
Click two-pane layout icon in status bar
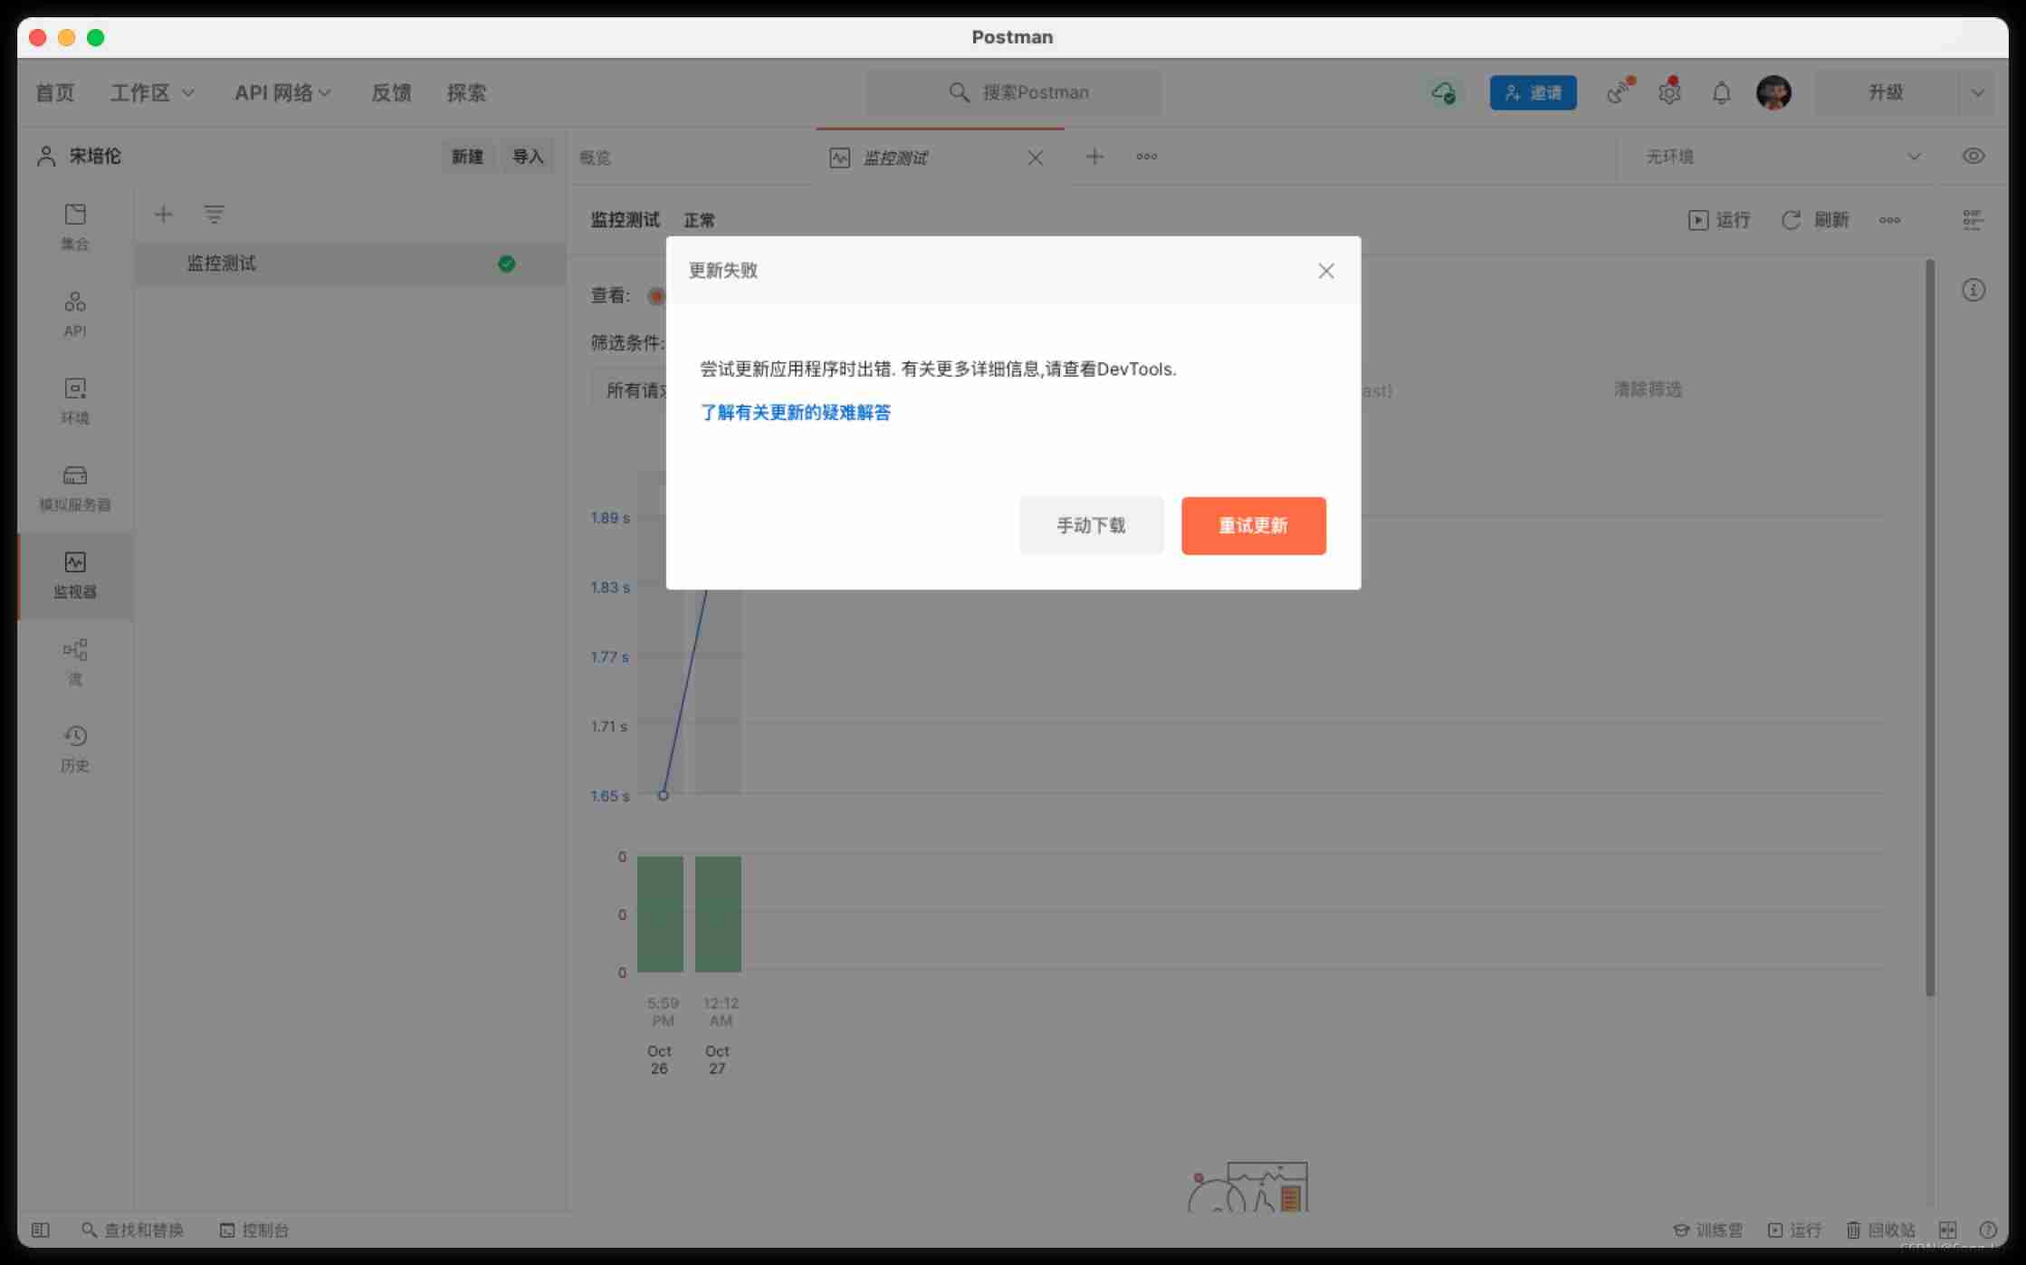pos(1947,1230)
